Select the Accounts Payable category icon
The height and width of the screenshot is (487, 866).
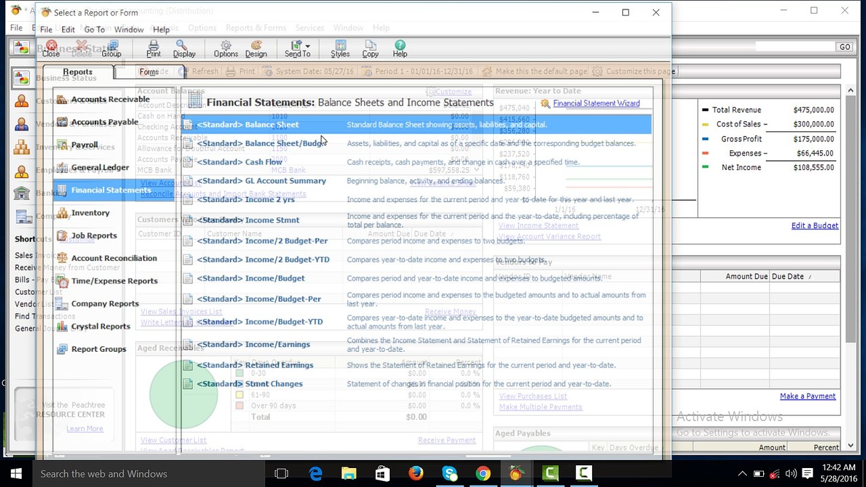click(62, 122)
